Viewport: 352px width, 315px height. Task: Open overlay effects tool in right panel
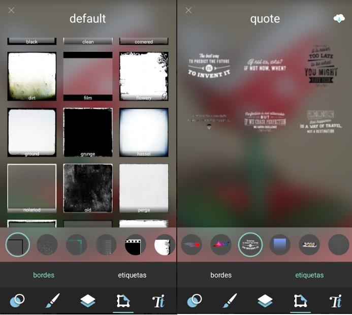(195, 301)
